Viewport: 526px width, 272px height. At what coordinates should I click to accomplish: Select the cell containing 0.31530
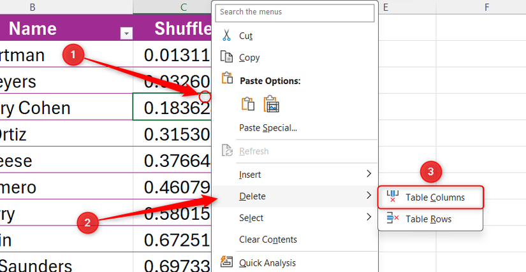[x=172, y=133]
